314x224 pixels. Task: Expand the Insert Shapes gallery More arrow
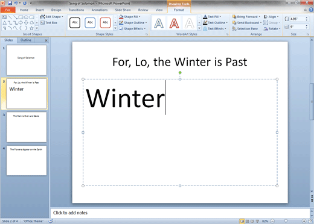coord(37,28)
